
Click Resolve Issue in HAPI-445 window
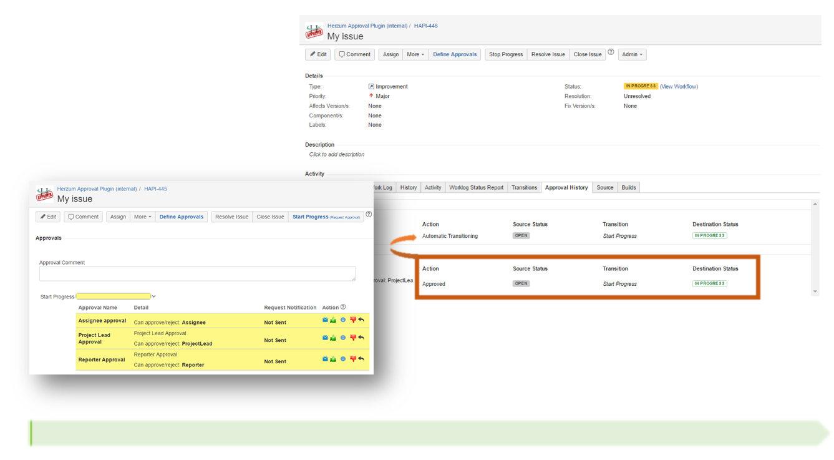click(x=232, y=217)
